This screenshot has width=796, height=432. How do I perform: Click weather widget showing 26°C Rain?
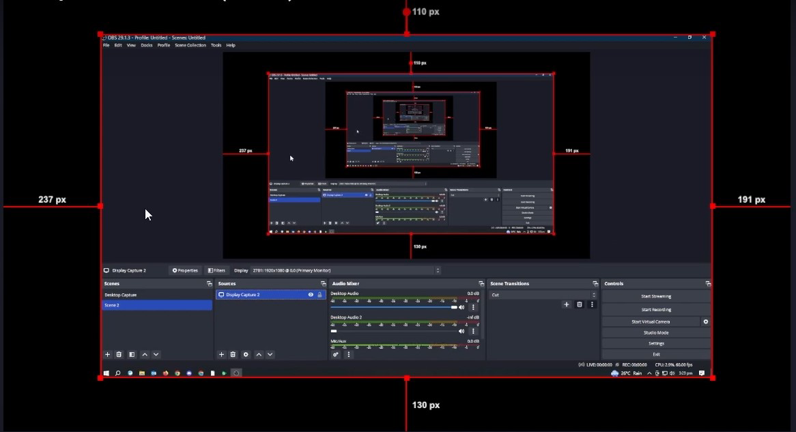tap(627, 373)
